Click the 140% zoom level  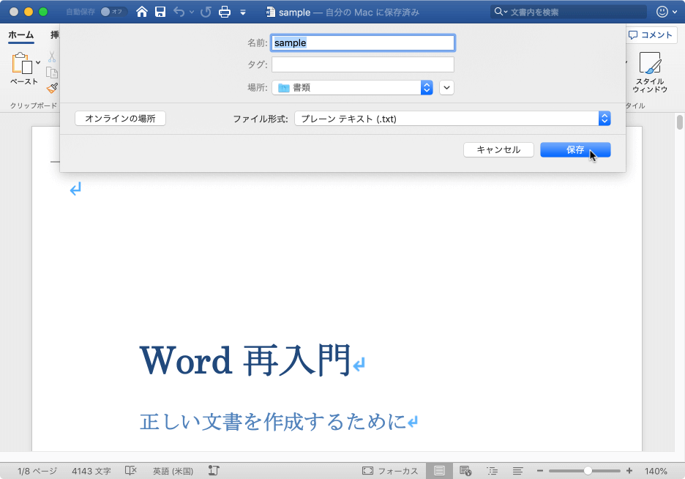pyautogui.click(x=655, y=471)
